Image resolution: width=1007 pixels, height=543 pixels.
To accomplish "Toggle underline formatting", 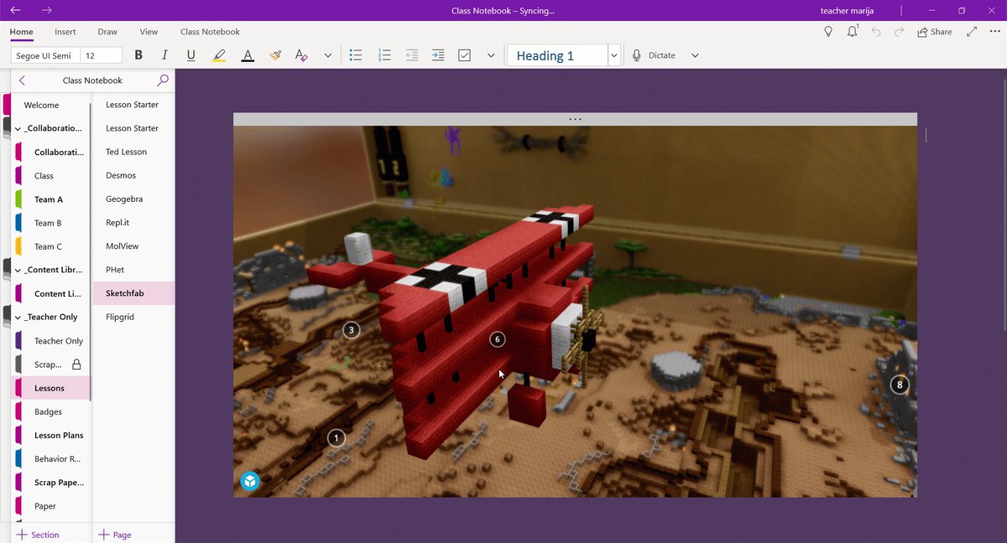I will click(x=191, y=55).
